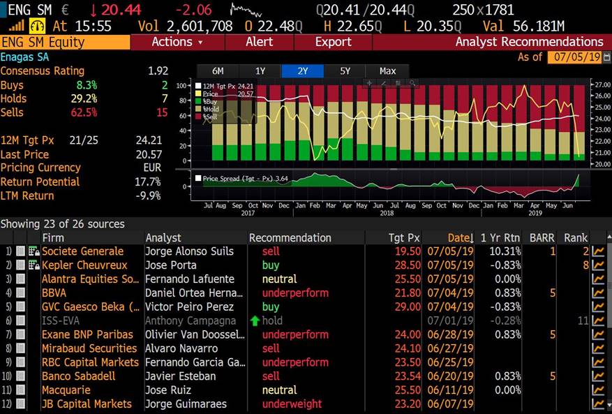612x414 pixels.
Task: Click the yellow gauge icon in quote bar
Action: pos(38,26)
